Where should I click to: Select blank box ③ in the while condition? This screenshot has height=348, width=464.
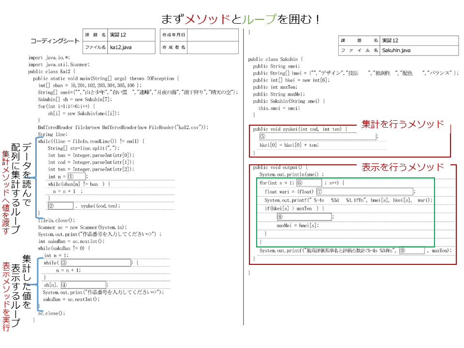96,262
